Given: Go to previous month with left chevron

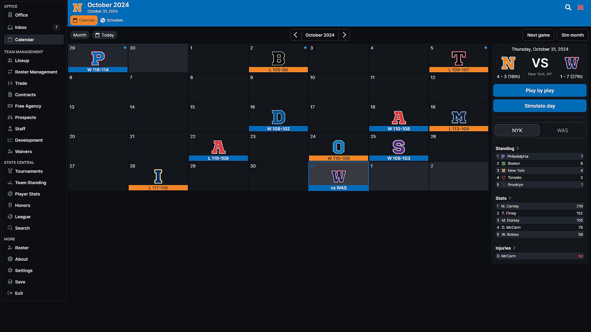Looking at the screenshot, I should tap(295, 35).
